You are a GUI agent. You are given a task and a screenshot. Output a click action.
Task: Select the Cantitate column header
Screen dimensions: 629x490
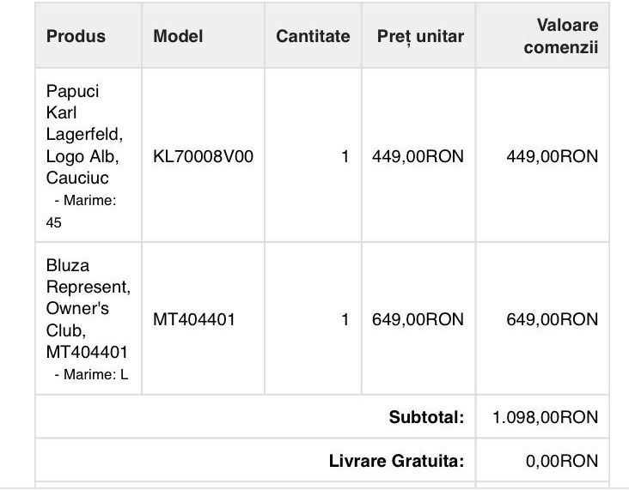(313, 36)
